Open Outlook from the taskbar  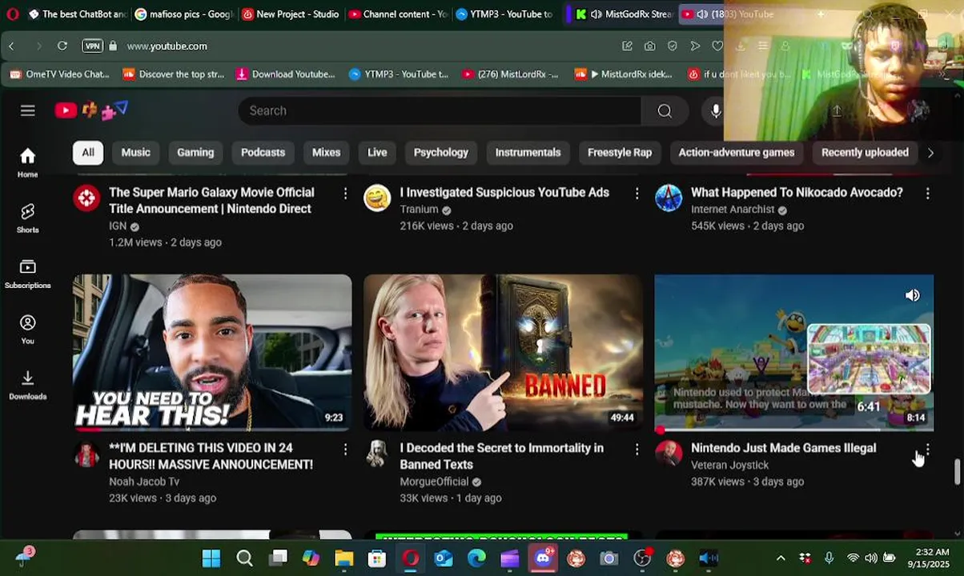tap(444, 558)
